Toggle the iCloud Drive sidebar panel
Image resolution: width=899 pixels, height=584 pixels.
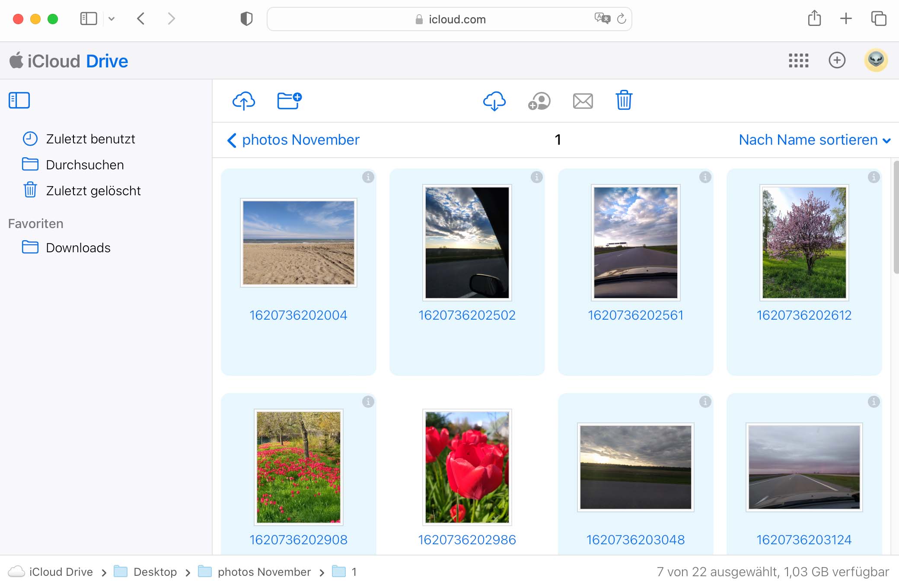click(x=19, y=100)
